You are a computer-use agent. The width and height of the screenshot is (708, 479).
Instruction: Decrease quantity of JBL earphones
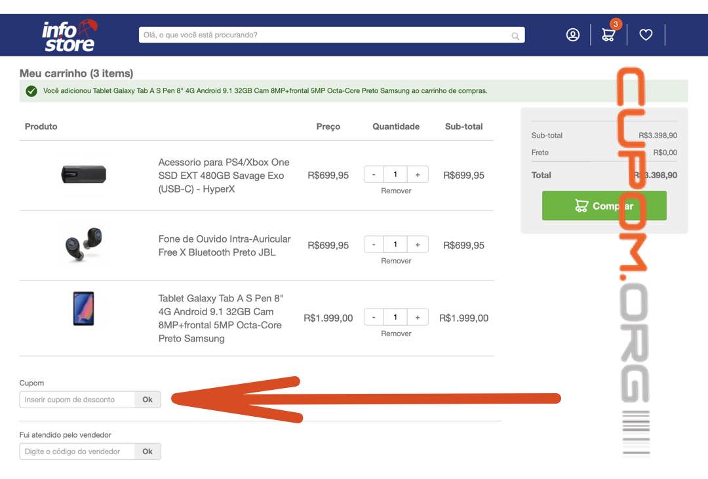point(374,244)
